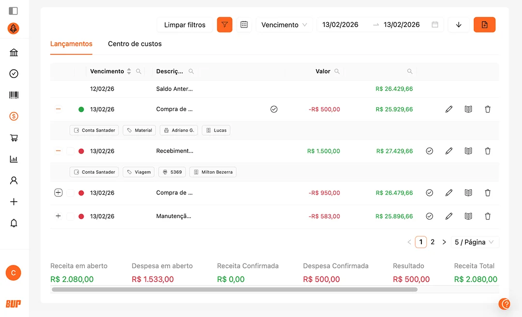This screenshot has height=317, width=522.
Task: Select the checkbox for -R$ 950,00 row
Action: [70, 193]
